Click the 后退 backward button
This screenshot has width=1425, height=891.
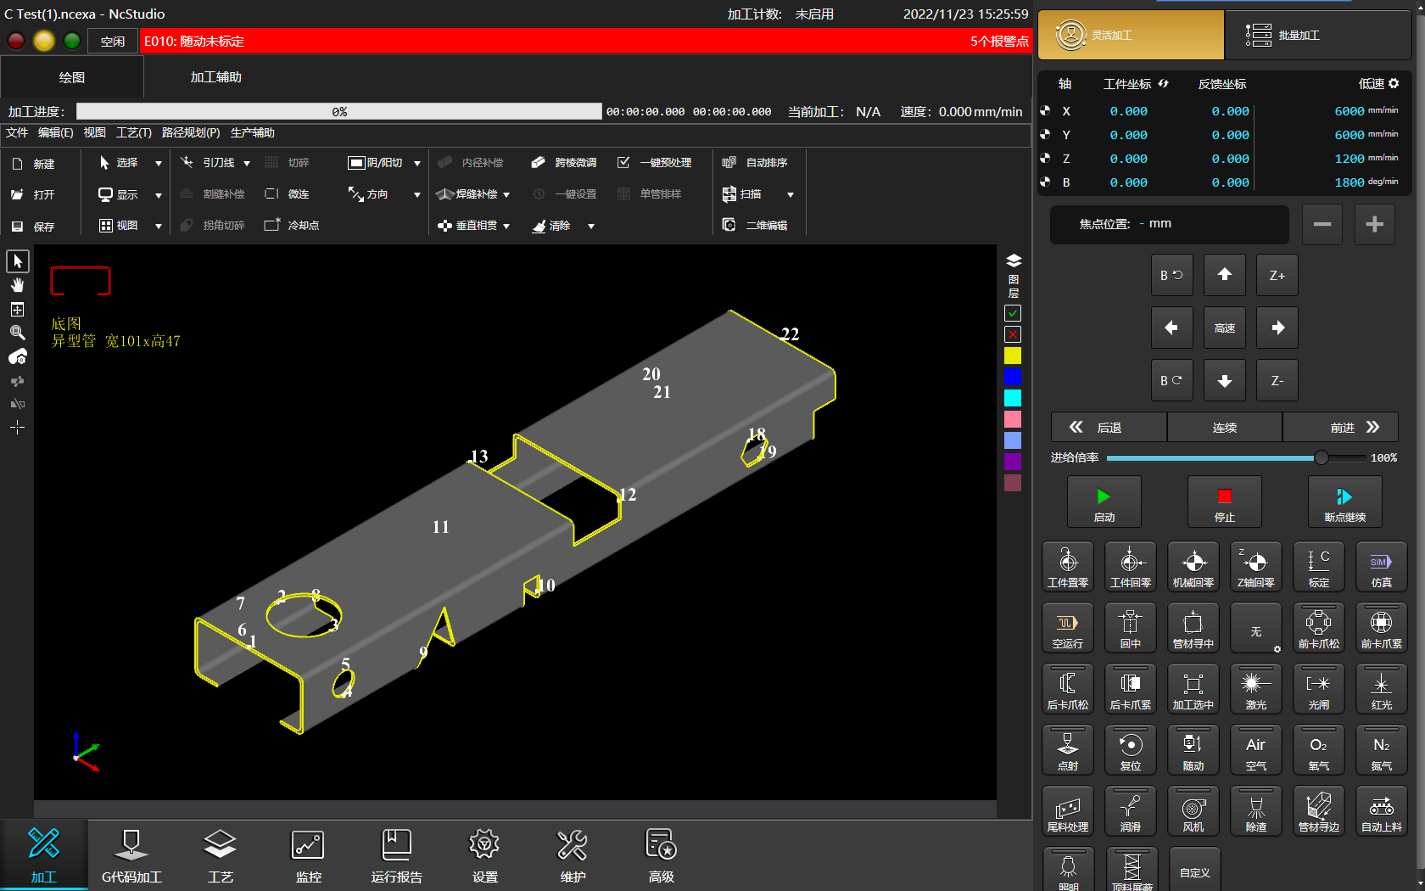1108,428
